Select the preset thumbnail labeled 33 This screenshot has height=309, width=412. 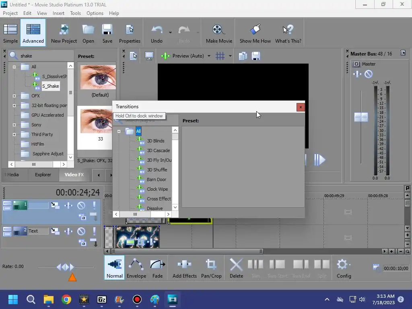(96, 121)
